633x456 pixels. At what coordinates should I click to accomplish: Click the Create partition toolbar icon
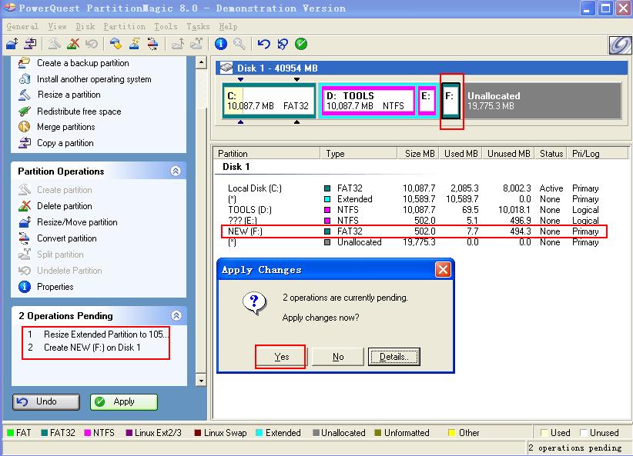[x=55, y=44]
